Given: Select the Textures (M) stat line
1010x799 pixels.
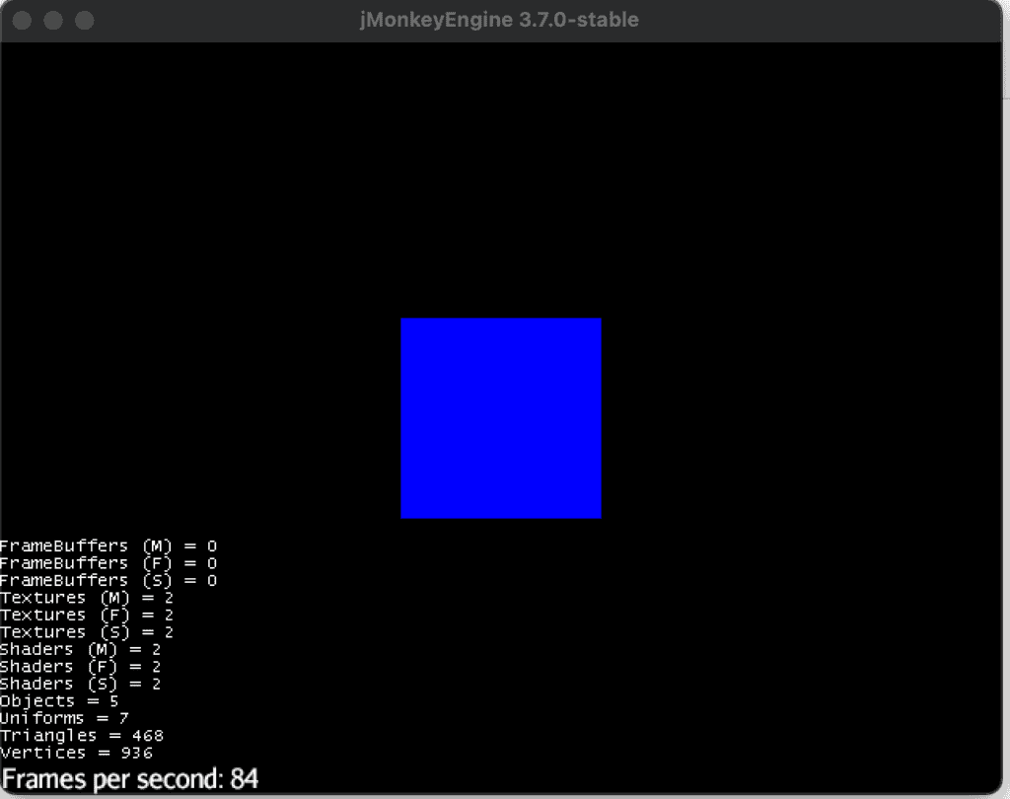Looking at the screenshot, I should click(87, 598).
